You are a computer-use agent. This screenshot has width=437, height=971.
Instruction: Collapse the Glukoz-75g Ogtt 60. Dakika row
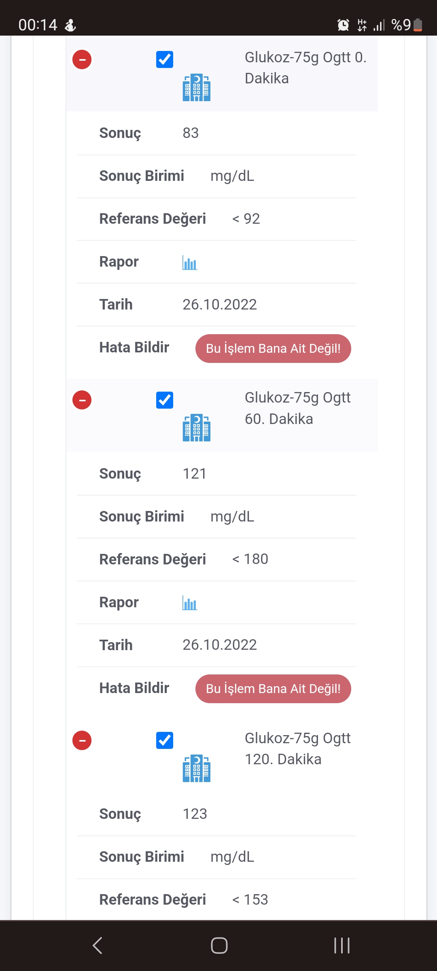click(x=82, y=400)
